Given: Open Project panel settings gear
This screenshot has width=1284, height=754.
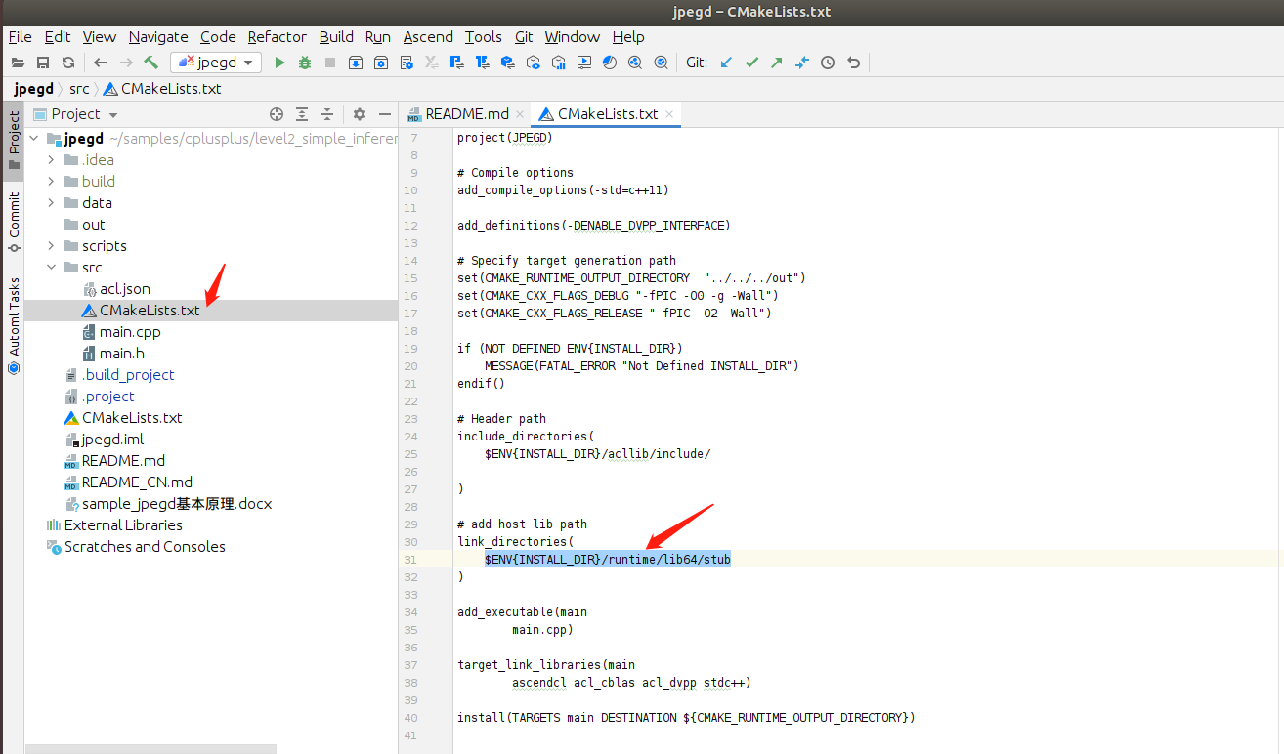Looking at the screenshot, I should 359,114.
